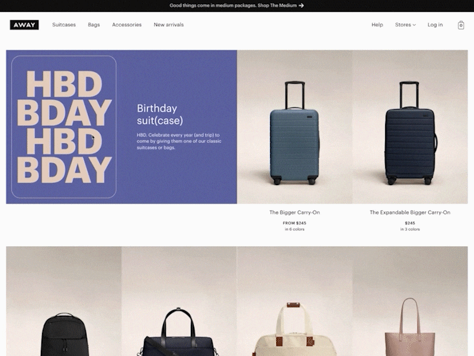
Task: Open The Expandable Bigger Carry-On title
Action: click(410, 212)
